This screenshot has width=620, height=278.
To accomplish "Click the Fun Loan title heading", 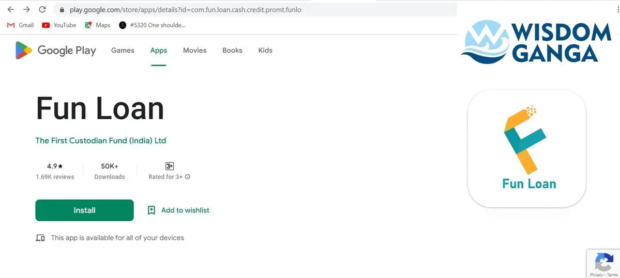I will tap(100, 108).
